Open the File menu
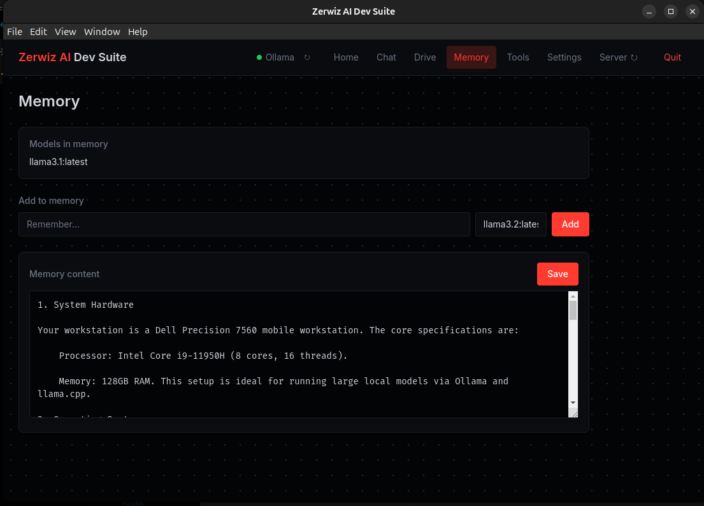This screenshot has height=506, width=704. [14, 32]
